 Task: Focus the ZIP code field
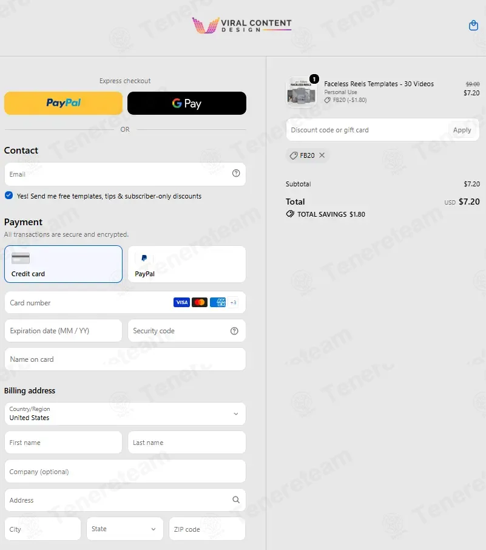(x=208, y=529)
